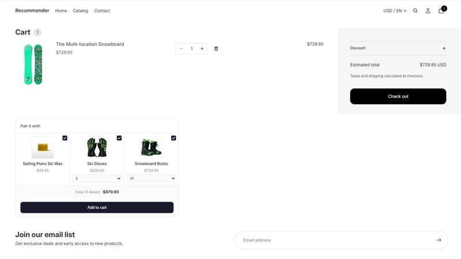Click the Join our email list heading
Image resolution: width=461 pixels, height=259 pixels.
point(45,235)
